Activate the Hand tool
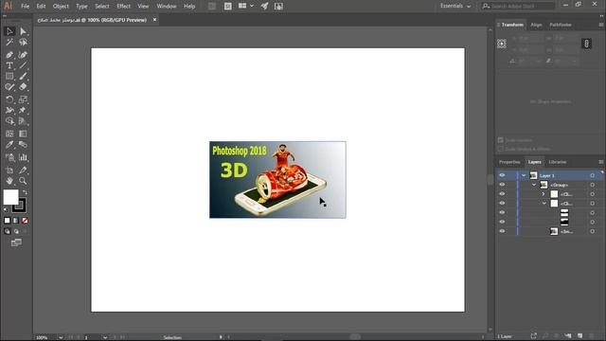Screen dimensions: 606x341 click(9, 181)
